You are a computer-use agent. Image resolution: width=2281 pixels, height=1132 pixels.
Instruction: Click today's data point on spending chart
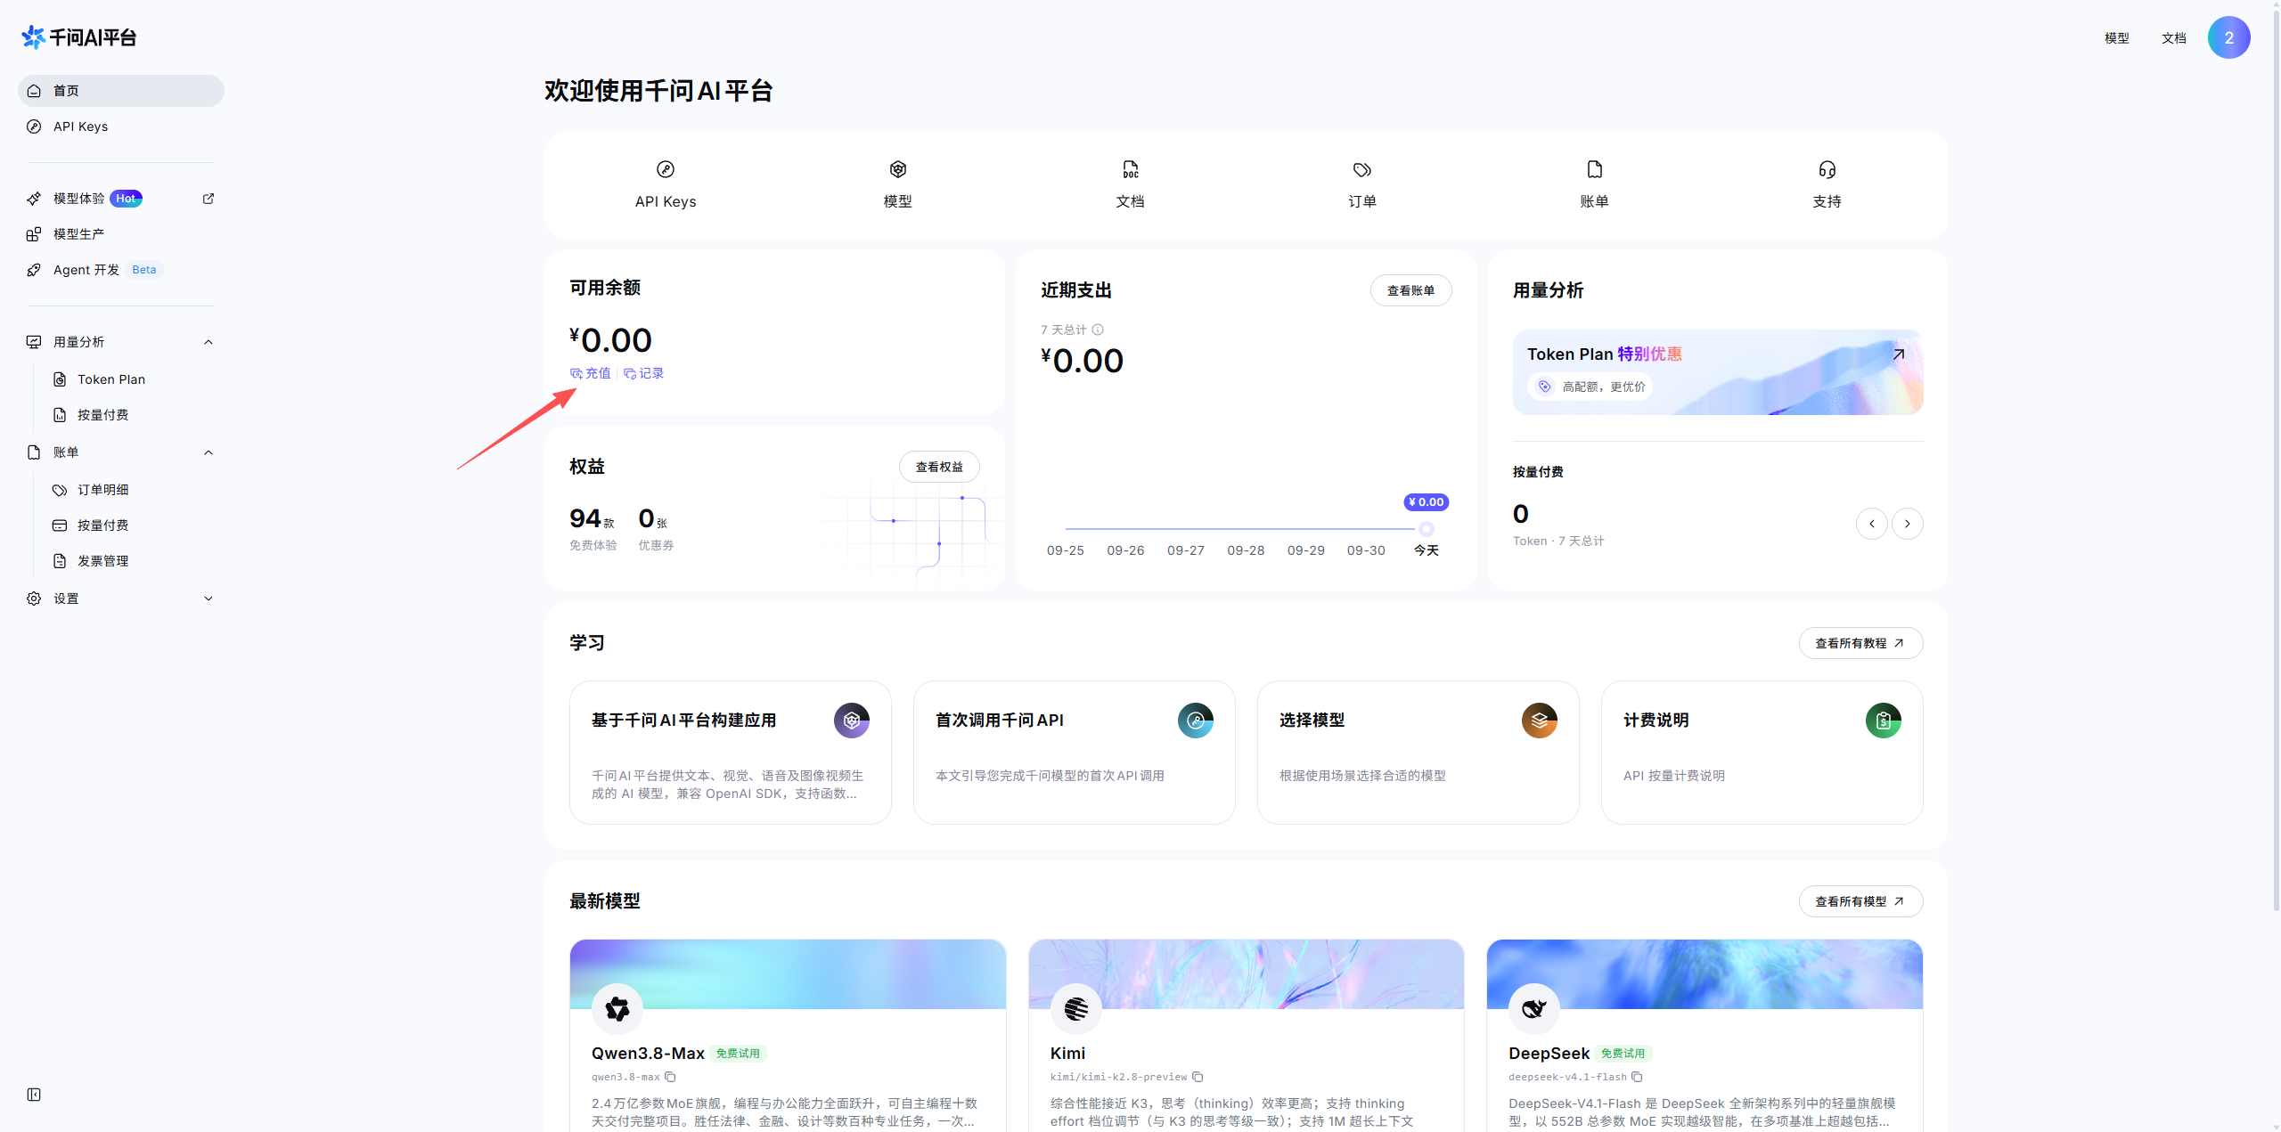coord(1427,529)
